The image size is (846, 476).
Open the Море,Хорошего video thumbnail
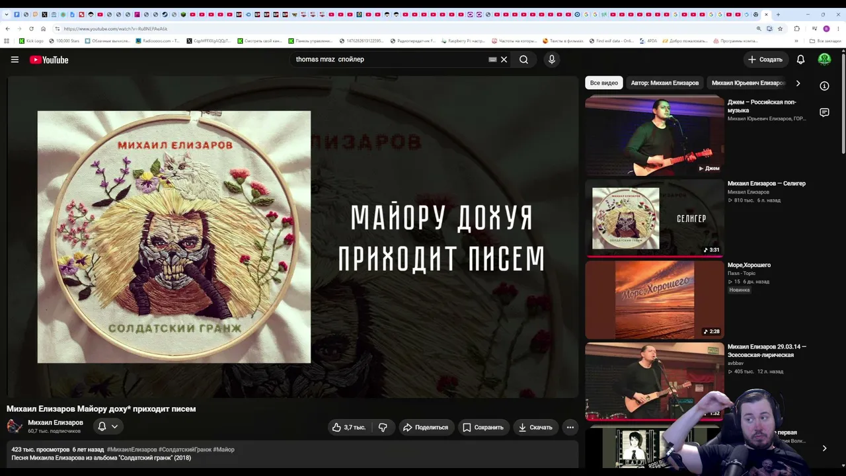tap(654, 299)
